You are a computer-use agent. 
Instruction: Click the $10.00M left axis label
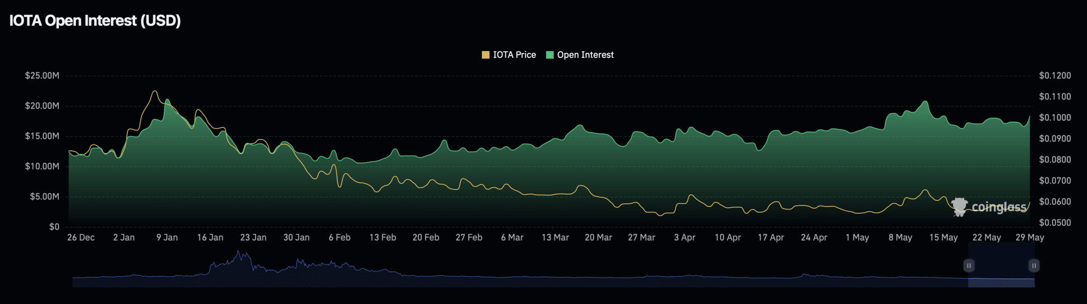point(42,166)
